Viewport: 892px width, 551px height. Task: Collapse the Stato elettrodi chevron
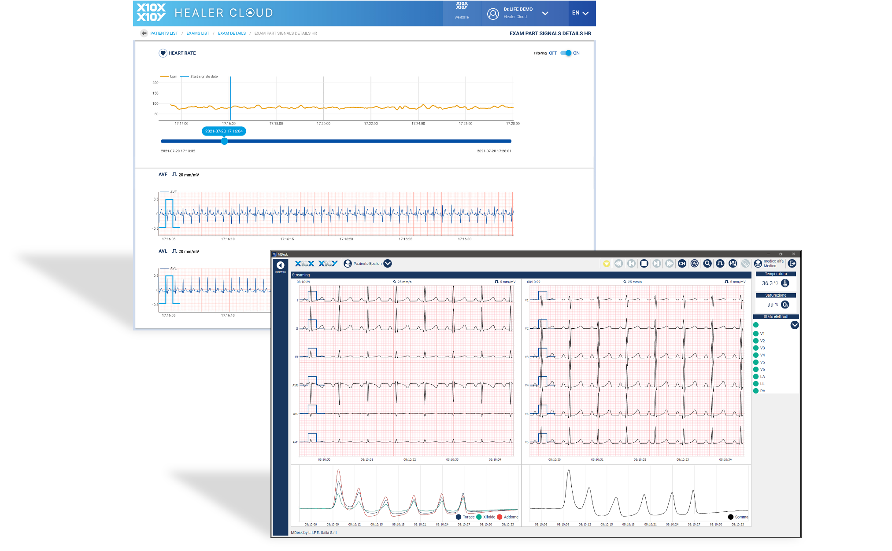pos(795,325)
